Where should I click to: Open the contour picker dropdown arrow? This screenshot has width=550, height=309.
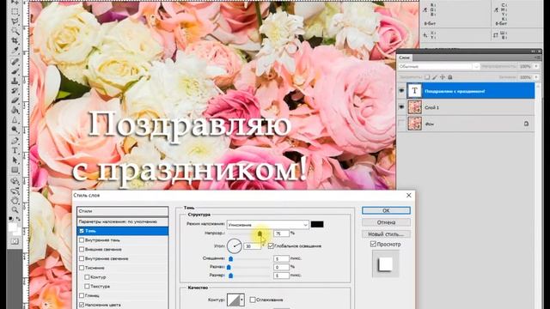[241, 300]
